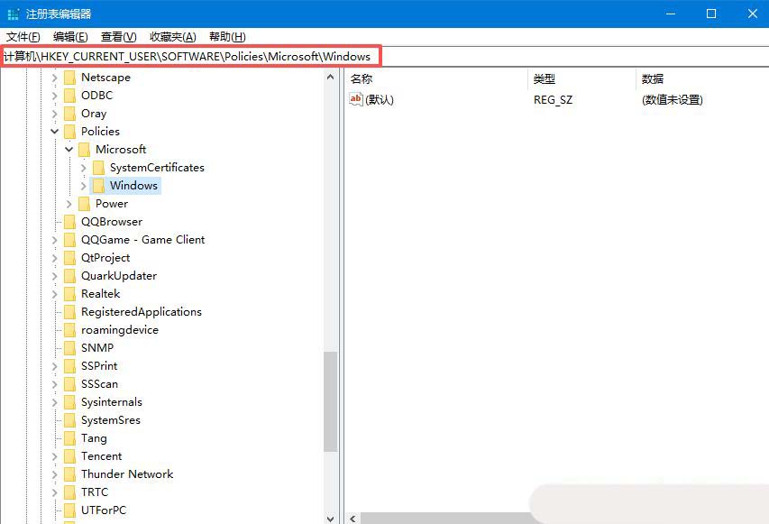Collapse the Microsoft key under Policies

(69, 150)
